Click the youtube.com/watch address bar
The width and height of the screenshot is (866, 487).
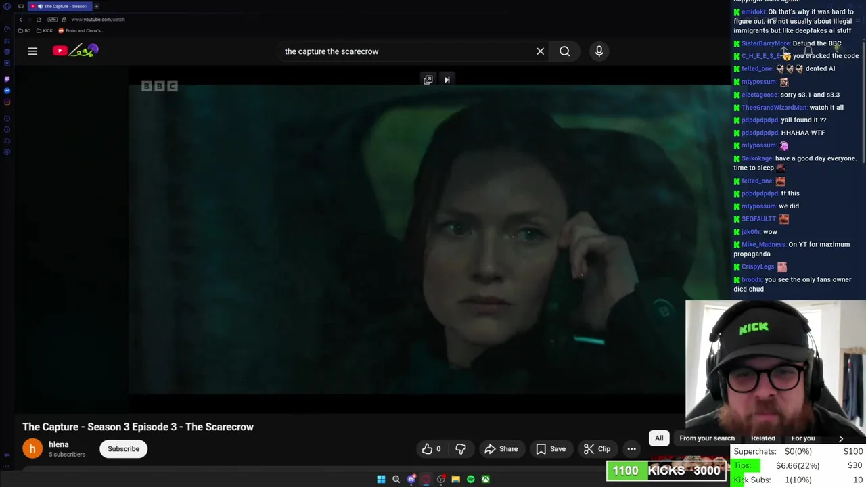click(98, 20)
